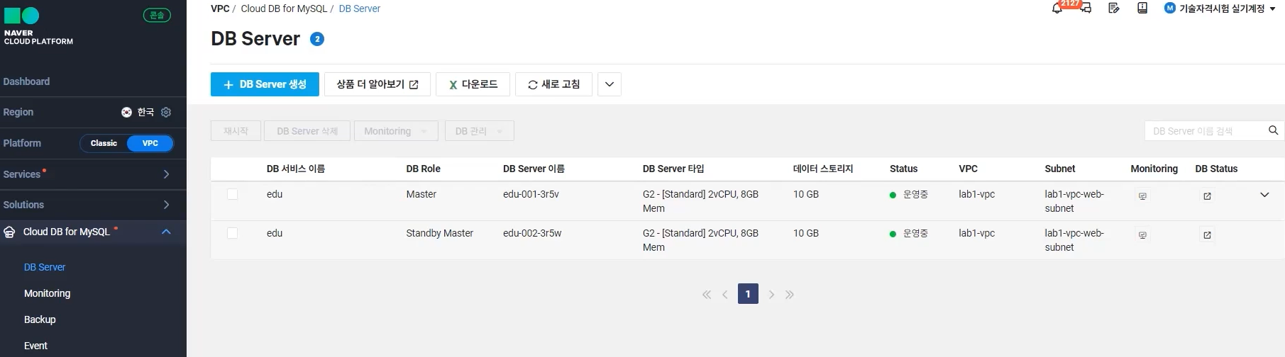Viewport: 1285px width, 357px height.
Task: Open the chat message icon next to bell
Action: (1086, 8)
